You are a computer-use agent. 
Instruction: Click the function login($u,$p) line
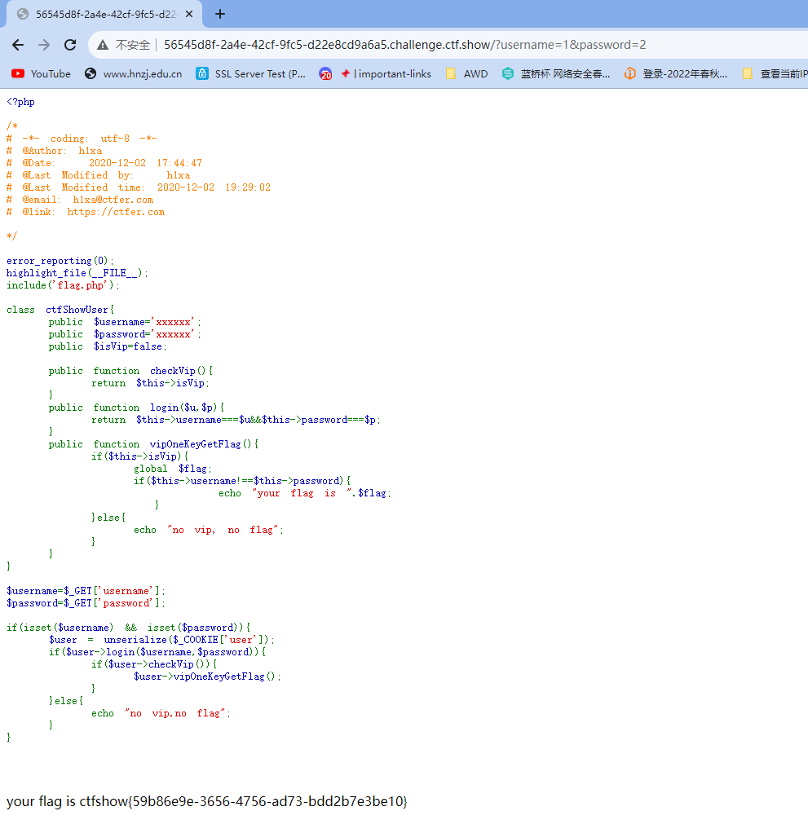tap(136, 408)
